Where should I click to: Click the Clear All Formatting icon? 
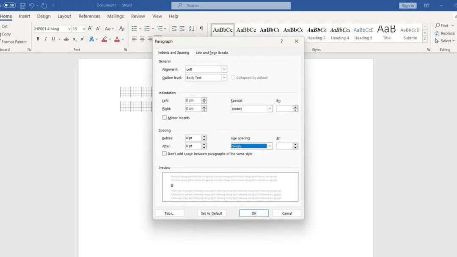(121, 28)
